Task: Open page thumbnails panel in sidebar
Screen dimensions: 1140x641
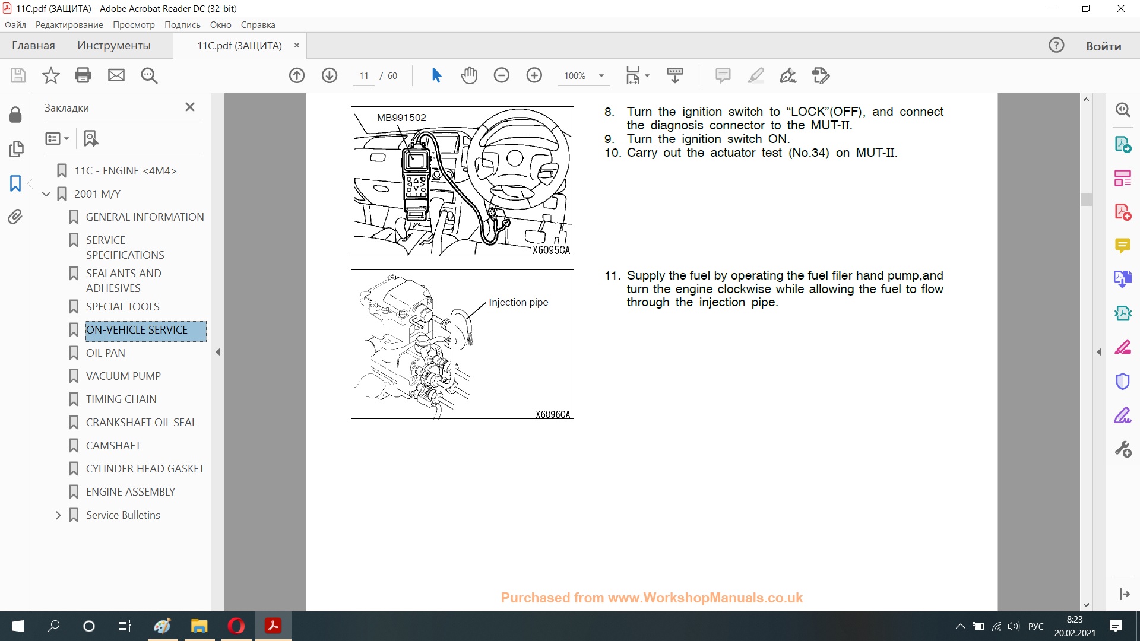Action: (x=16, y=148)
